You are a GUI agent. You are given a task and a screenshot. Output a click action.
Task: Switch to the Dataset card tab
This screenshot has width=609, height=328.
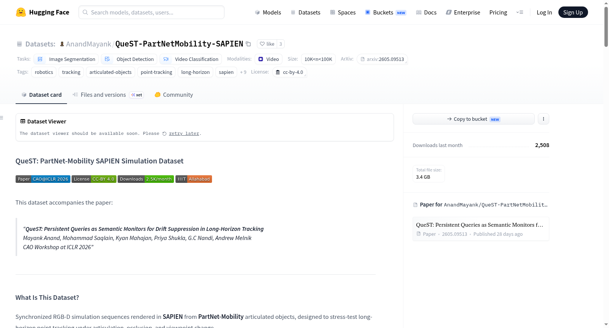(x=41, y=95)
